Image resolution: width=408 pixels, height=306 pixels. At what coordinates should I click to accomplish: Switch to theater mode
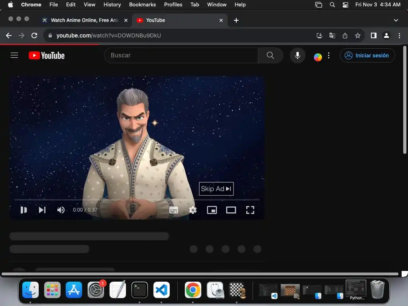point(231,210)
